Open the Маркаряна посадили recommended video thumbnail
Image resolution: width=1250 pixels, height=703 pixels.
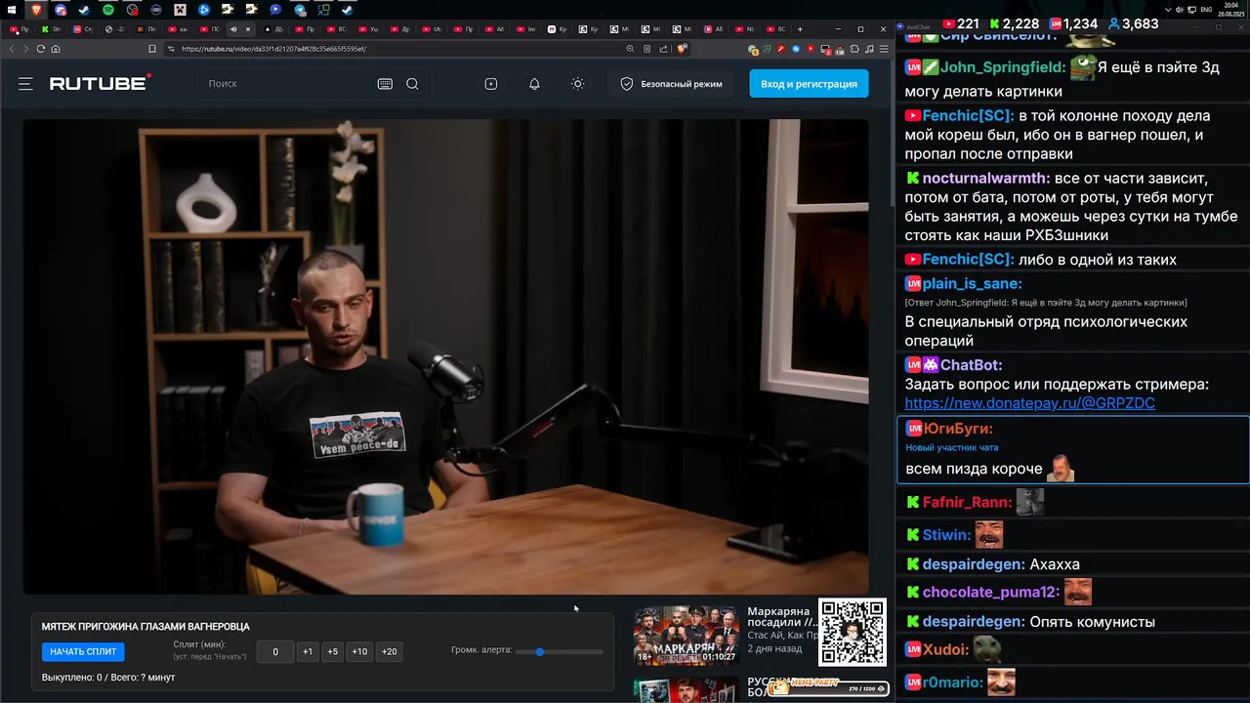pos(687,635)
